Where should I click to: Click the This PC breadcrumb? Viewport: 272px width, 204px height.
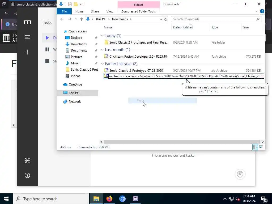coord(101,19)
